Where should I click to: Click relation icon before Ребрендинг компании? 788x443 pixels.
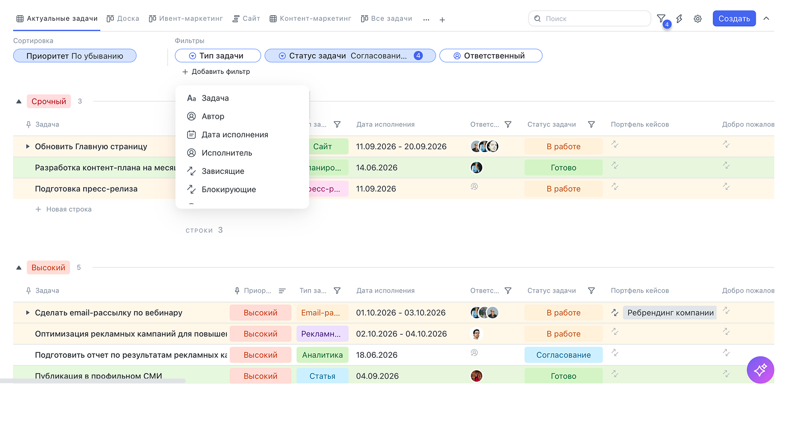coord(615,313)
